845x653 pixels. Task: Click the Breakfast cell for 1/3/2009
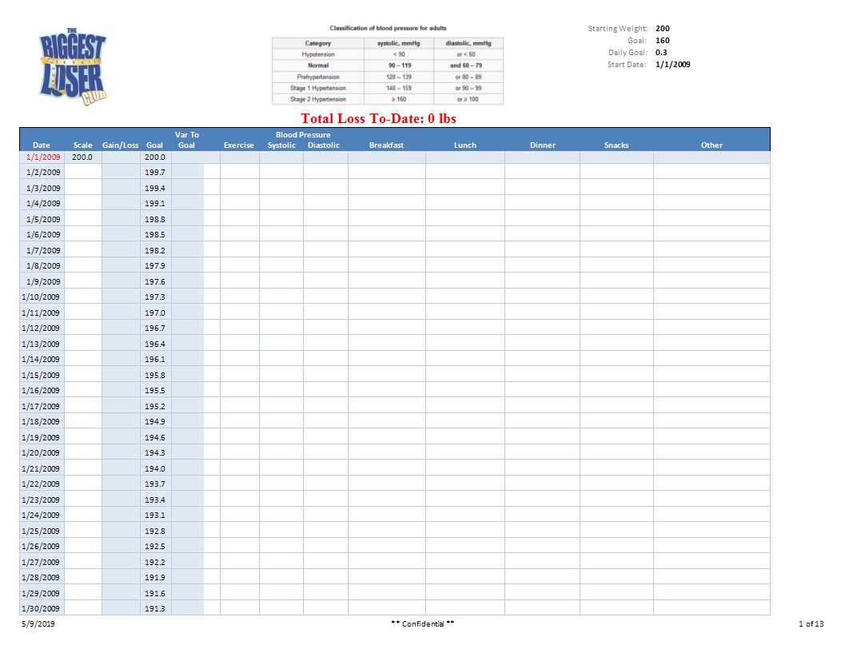(x=386, y=188)
